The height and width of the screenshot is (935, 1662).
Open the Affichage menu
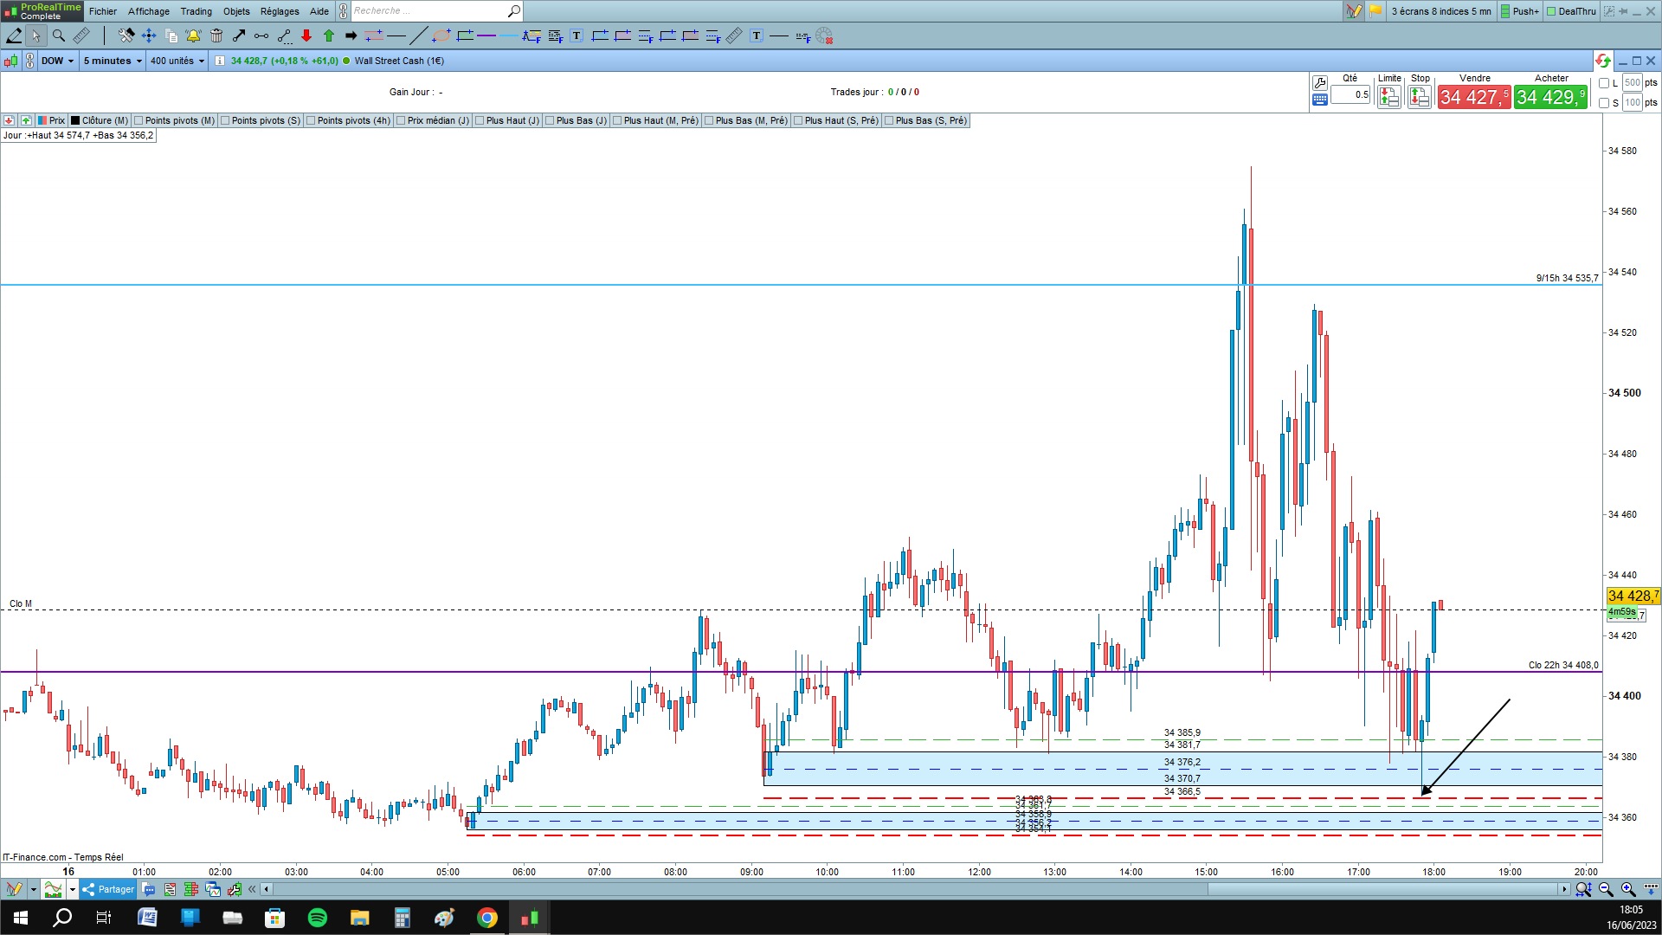coord(149,11)
